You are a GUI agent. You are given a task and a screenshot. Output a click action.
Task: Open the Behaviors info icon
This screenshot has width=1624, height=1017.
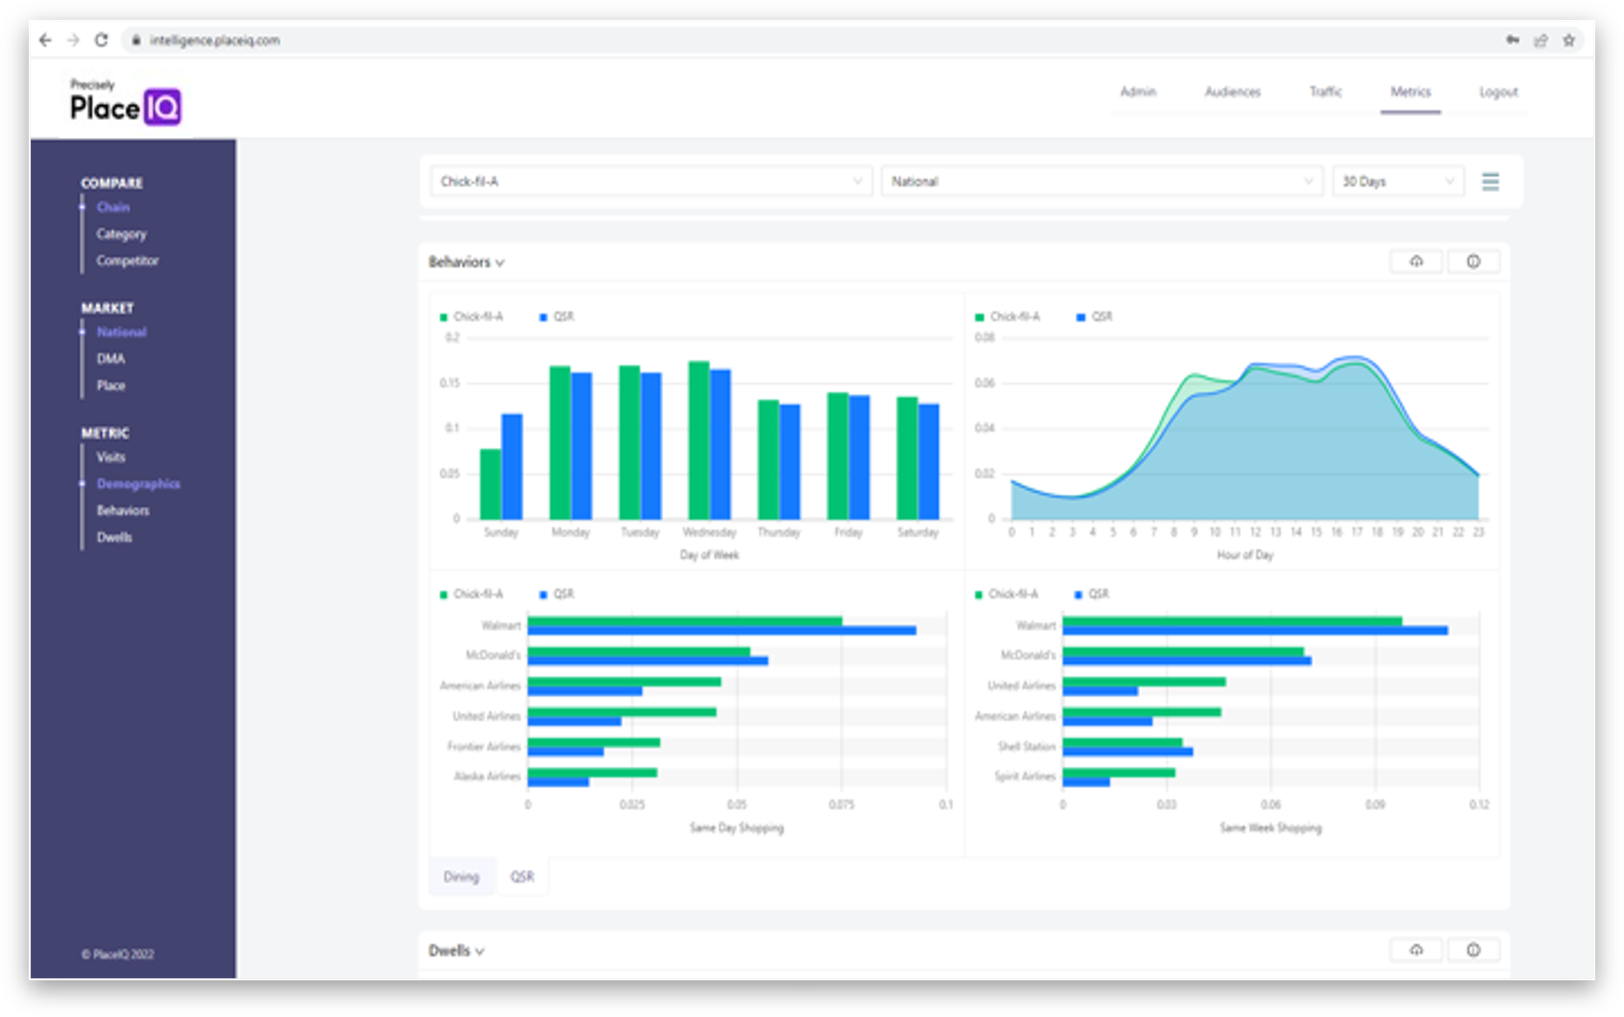[1474, 262]
